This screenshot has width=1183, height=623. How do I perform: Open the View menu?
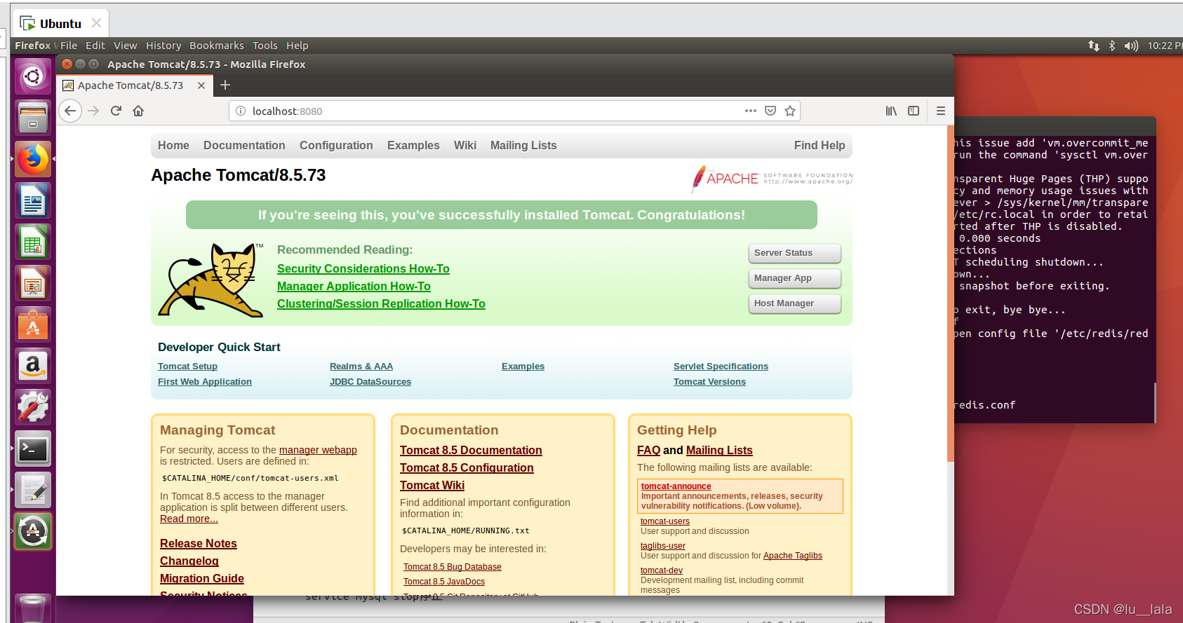(x=125, y=46)
